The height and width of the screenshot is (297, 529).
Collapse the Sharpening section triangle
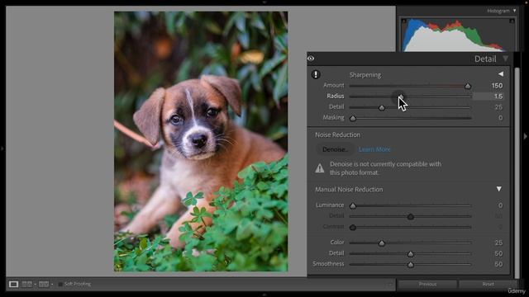pyautogui.click(x=501, y=74)
